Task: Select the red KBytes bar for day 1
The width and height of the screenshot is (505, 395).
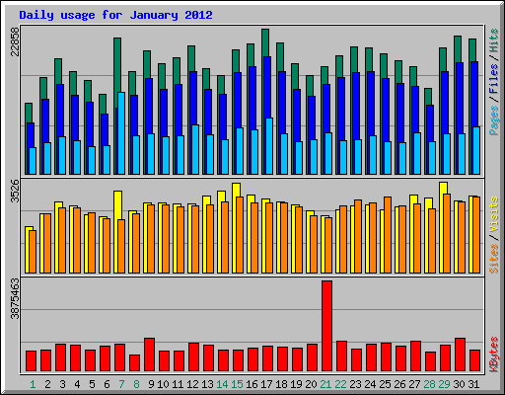Action: point(31,361)
